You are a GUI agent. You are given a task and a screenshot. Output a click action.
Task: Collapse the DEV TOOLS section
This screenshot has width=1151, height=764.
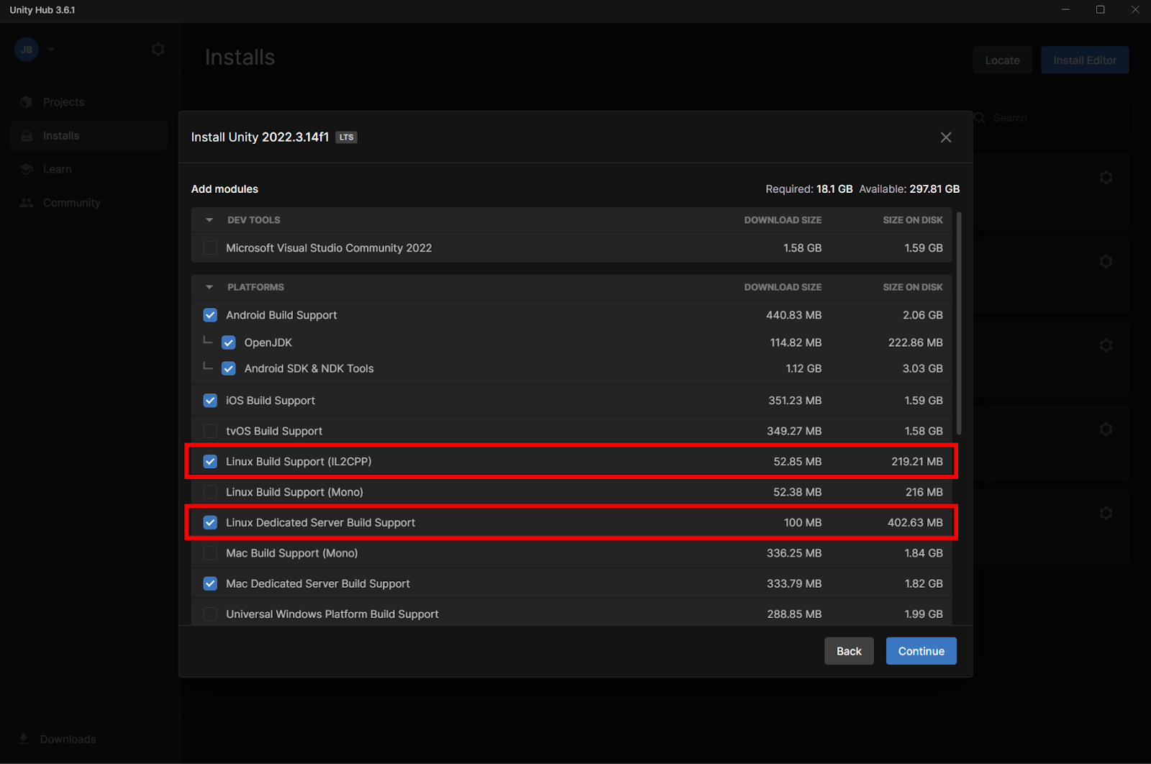click(209, 220)
